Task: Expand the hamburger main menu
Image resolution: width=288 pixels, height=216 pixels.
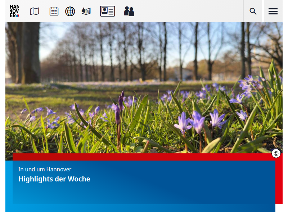Action: point(273,11)
